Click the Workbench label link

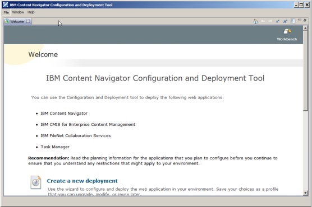pyautogui.click(x=287, y=39)
